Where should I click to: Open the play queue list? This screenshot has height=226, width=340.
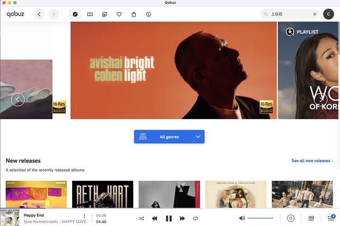(x=331, y=218)
